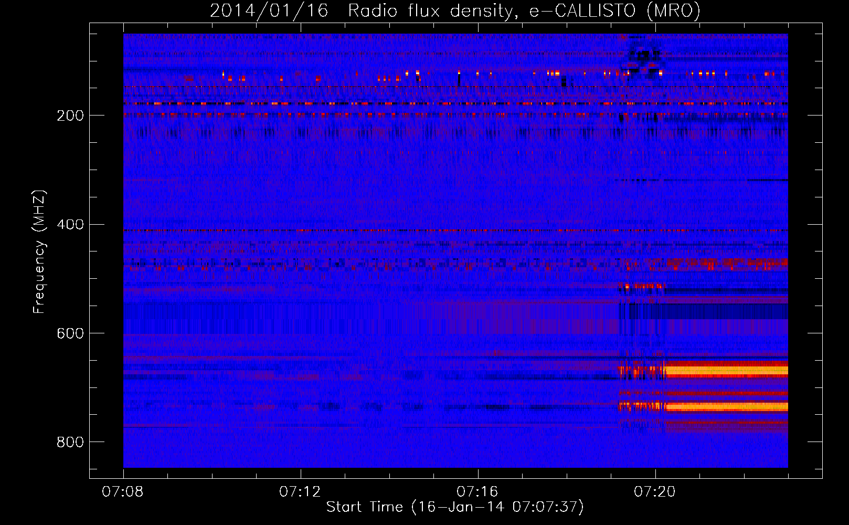Click the "Frequency (MHZ)" axis label

[x=39, y=251]
